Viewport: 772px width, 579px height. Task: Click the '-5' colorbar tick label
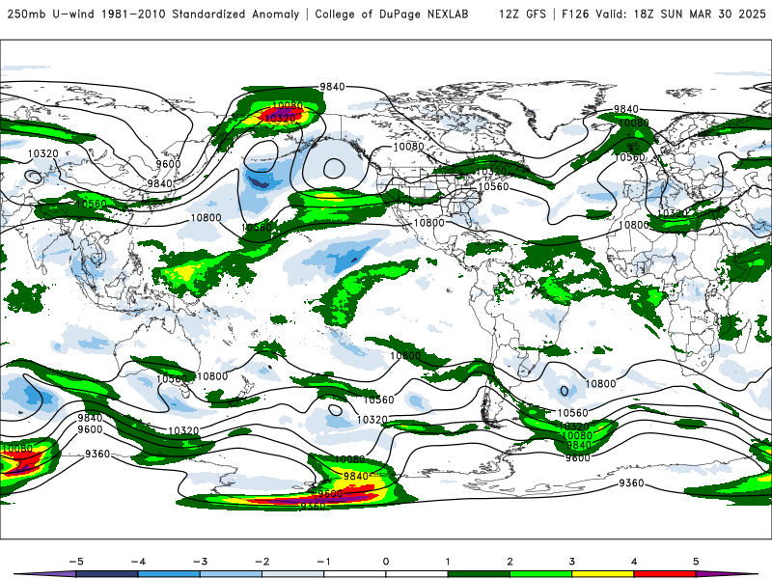coord(76,562)
